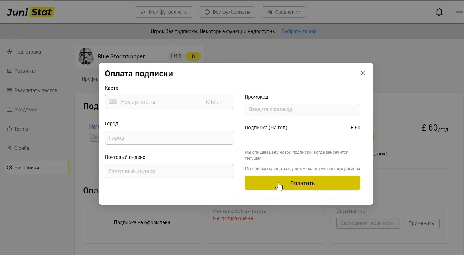Open the hamburger menu
The width and height of the screenshot is (464, 255).
[459, 12]
